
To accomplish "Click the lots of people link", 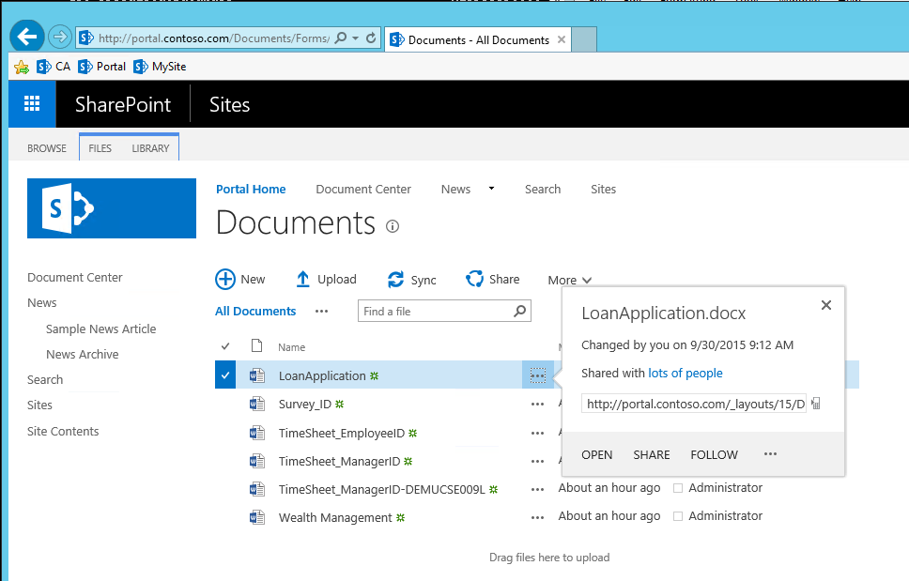I will [686, 373].
